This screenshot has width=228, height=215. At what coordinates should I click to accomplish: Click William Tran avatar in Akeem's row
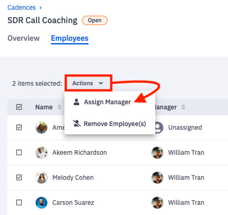click(157, 152)
